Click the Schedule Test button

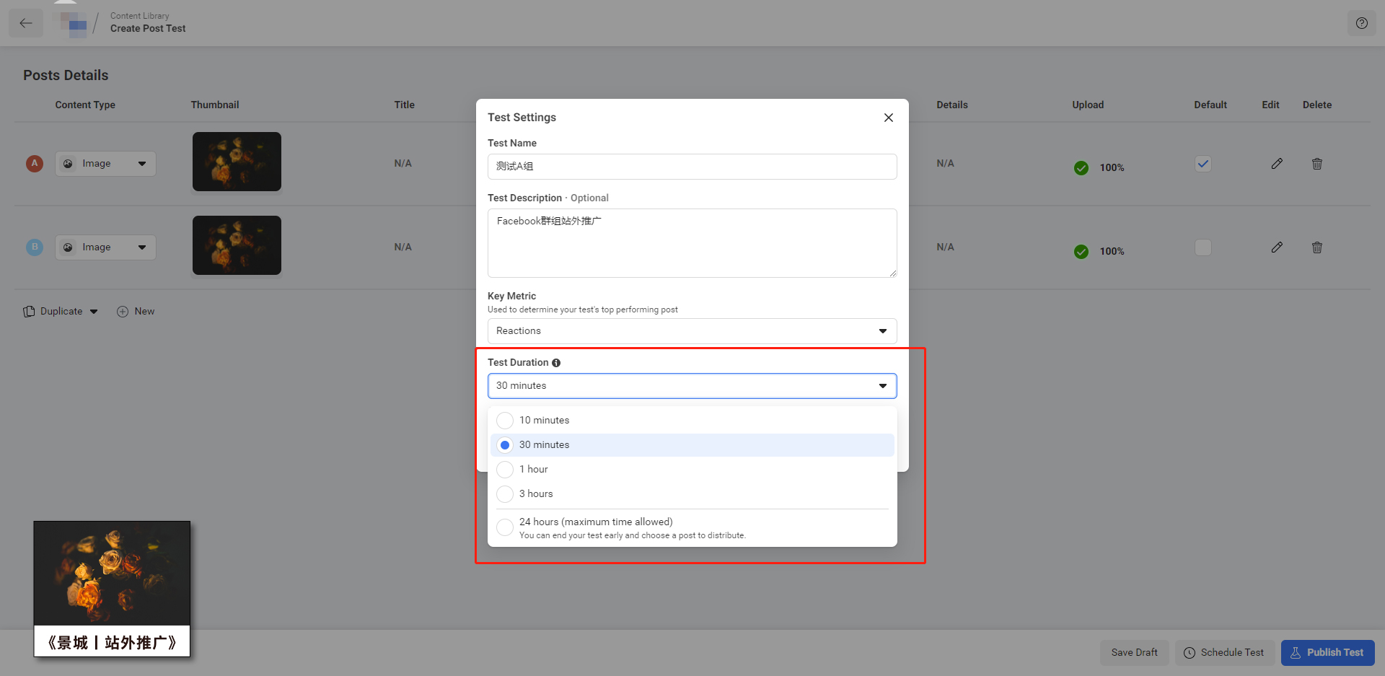pyautogui.click(x=1224, y=652)
